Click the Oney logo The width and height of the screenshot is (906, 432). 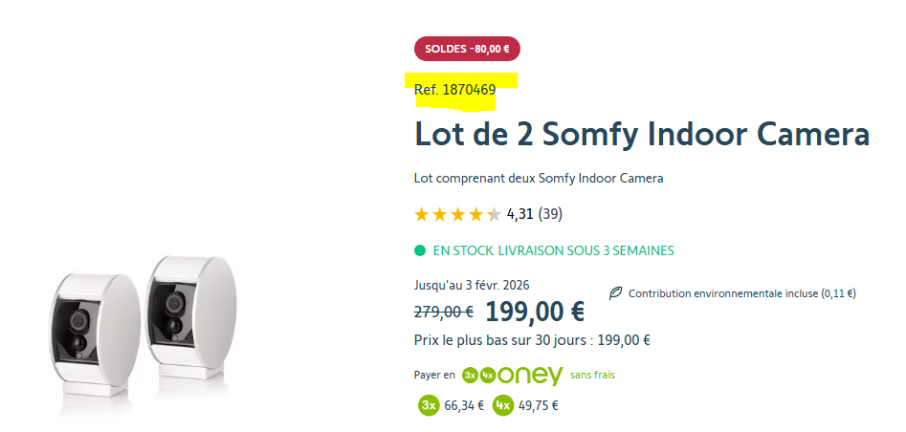coord(529,376)
